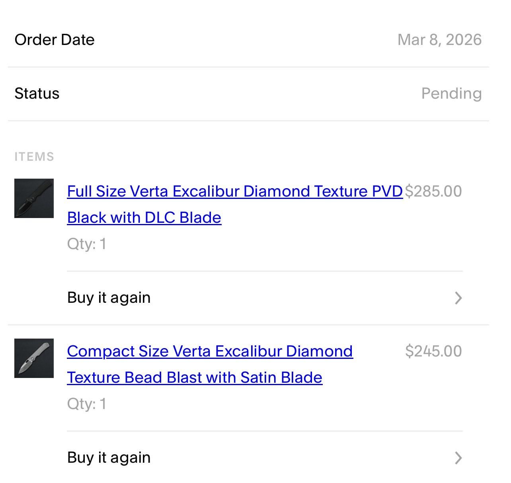
Task: Click the Order Date label
Action: pyautogui.click(x=55, y=40)
